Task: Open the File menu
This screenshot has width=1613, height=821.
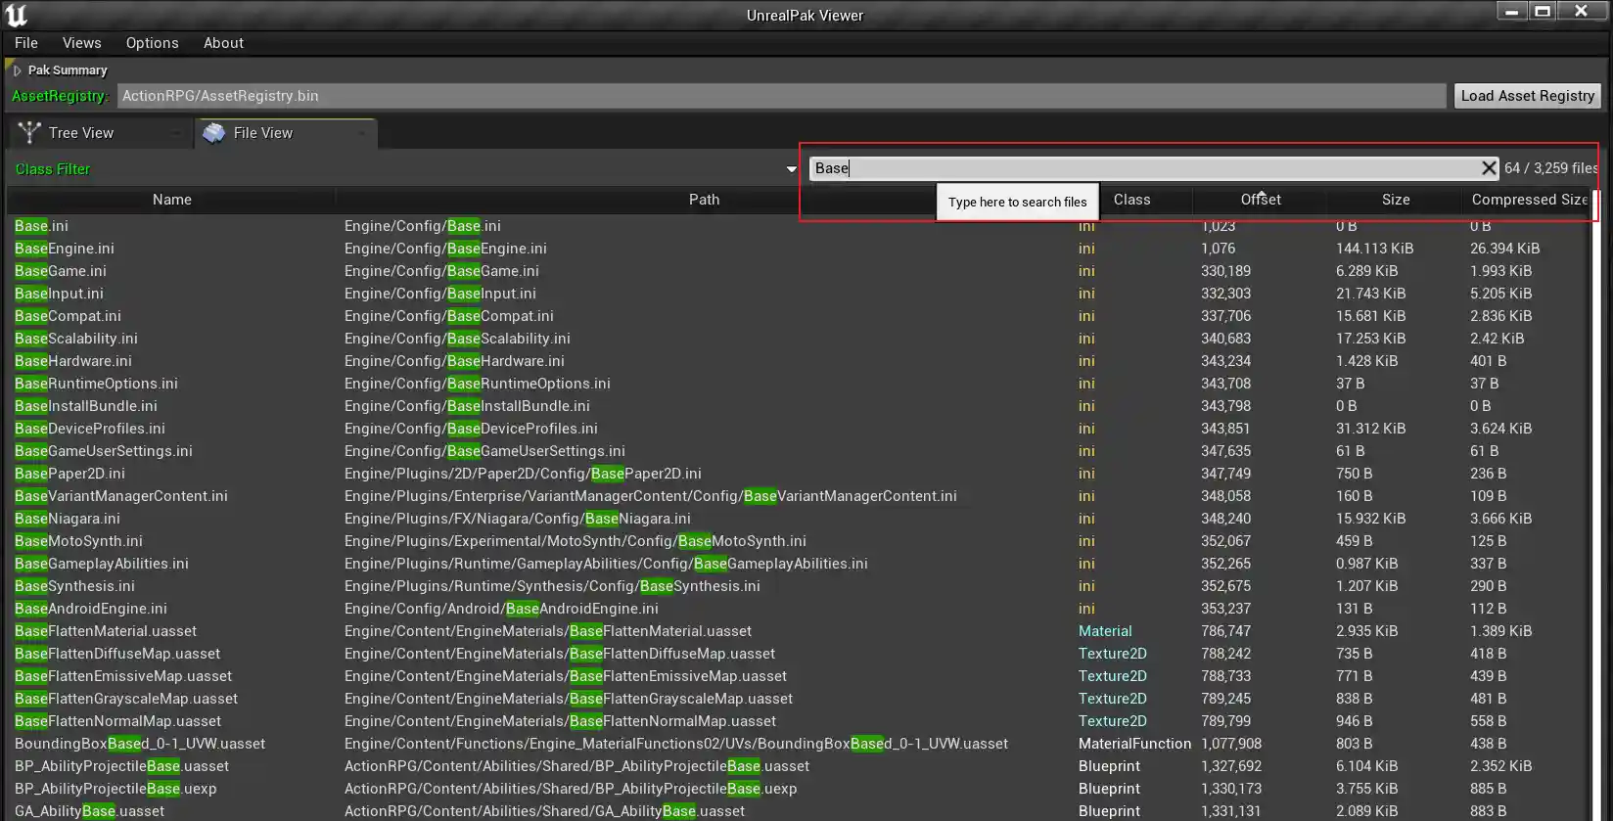Action: [x=26, y=43]
